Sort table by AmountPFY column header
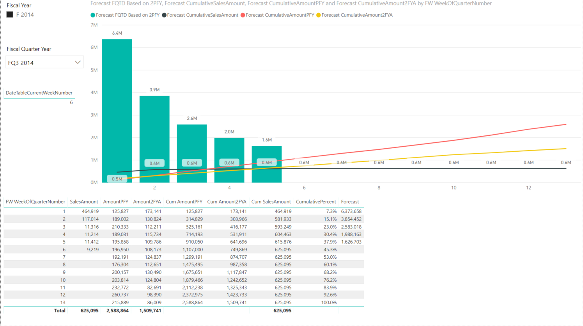The width and height of the screenshot is (583, 326). click(115, 202)
